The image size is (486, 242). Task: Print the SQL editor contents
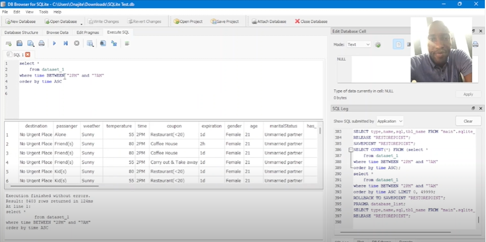coord(42,43)
